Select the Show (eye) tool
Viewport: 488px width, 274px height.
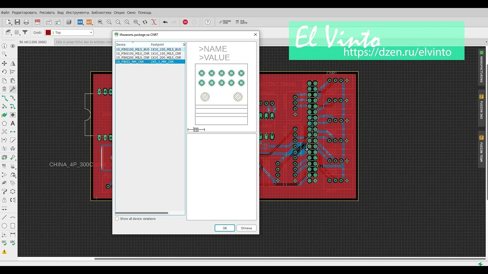(x=13, y=46)
